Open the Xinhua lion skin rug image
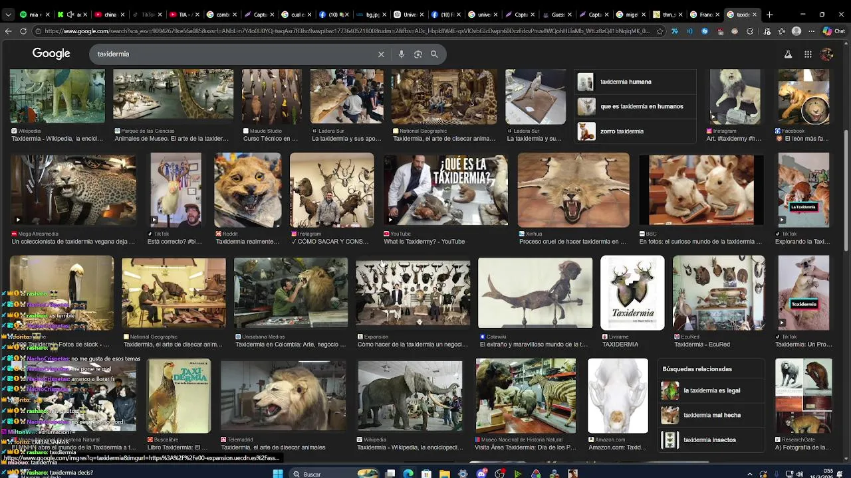The image size is (851, 478). pyautogui.click(x=574, y=190)
